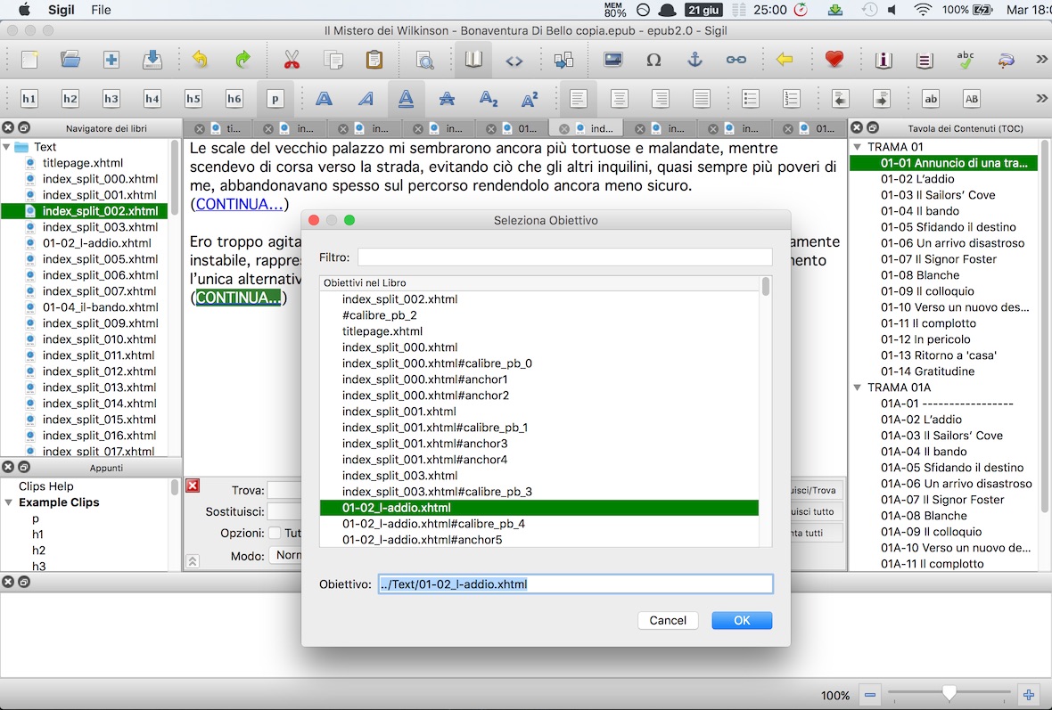Click the Cut scissors icon
1052x710 pixels.
(292, 60)
